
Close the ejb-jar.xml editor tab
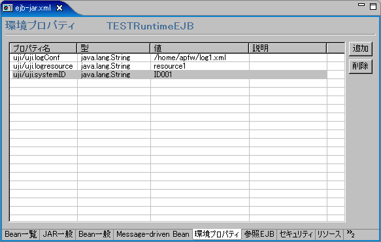click(59, 8)
